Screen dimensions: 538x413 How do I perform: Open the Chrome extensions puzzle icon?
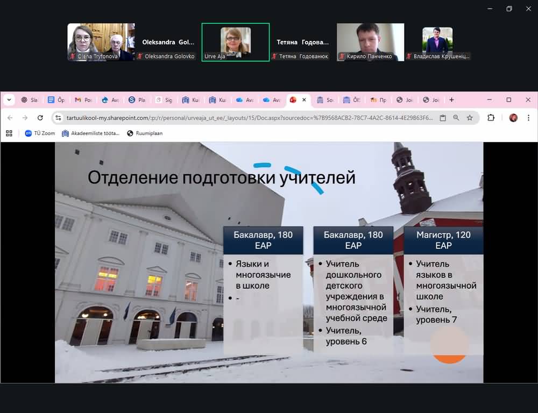click(x=490, y=117)
